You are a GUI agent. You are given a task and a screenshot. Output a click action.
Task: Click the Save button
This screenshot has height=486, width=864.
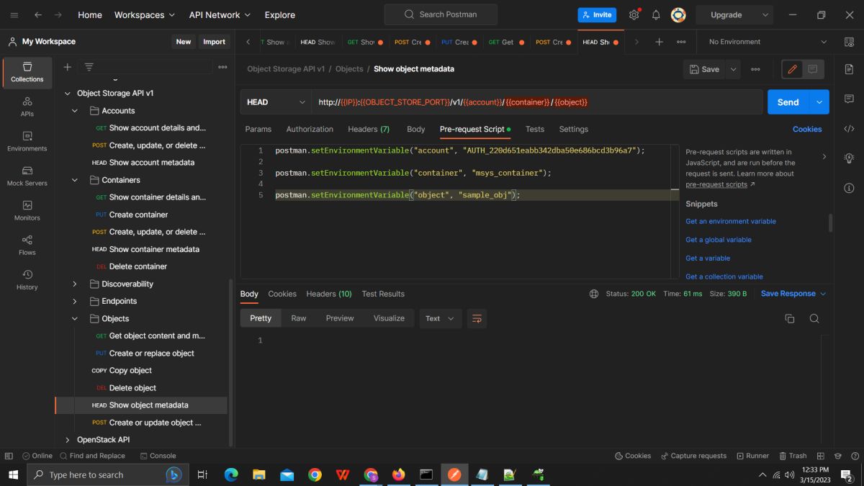coord(704,69)
